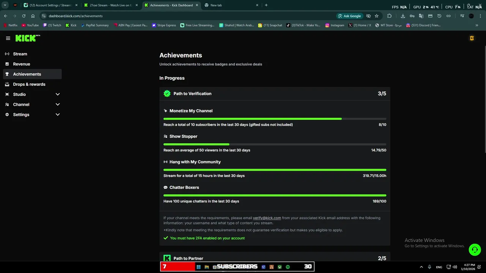Viewport: 486px width, 273px height.
Task: Click the crossed-out eye tracking icon in address bar
Action: tap(368, 16)
